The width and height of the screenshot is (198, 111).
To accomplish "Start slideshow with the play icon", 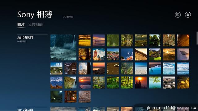I will point(178,14).
